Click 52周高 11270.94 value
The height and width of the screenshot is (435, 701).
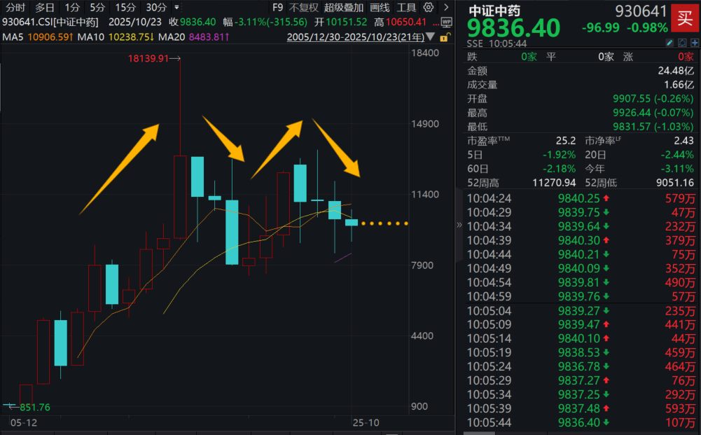pos(554,183)
